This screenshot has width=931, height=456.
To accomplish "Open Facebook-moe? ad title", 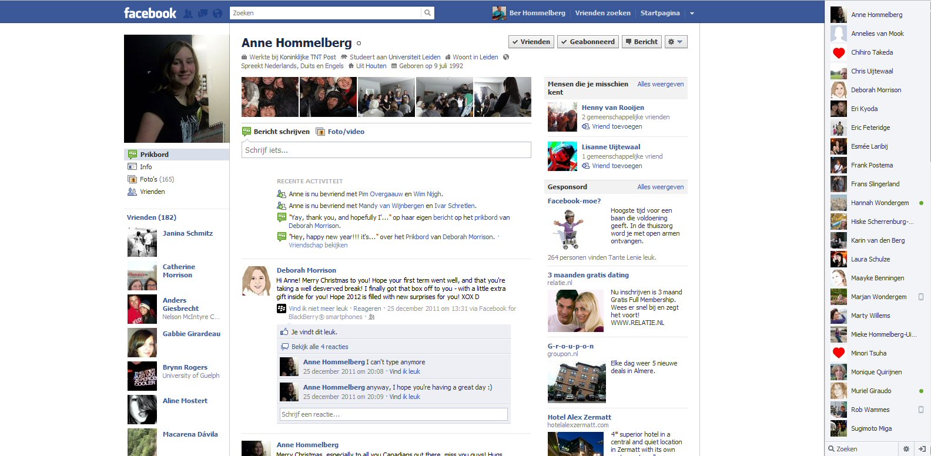I will 574,201.
